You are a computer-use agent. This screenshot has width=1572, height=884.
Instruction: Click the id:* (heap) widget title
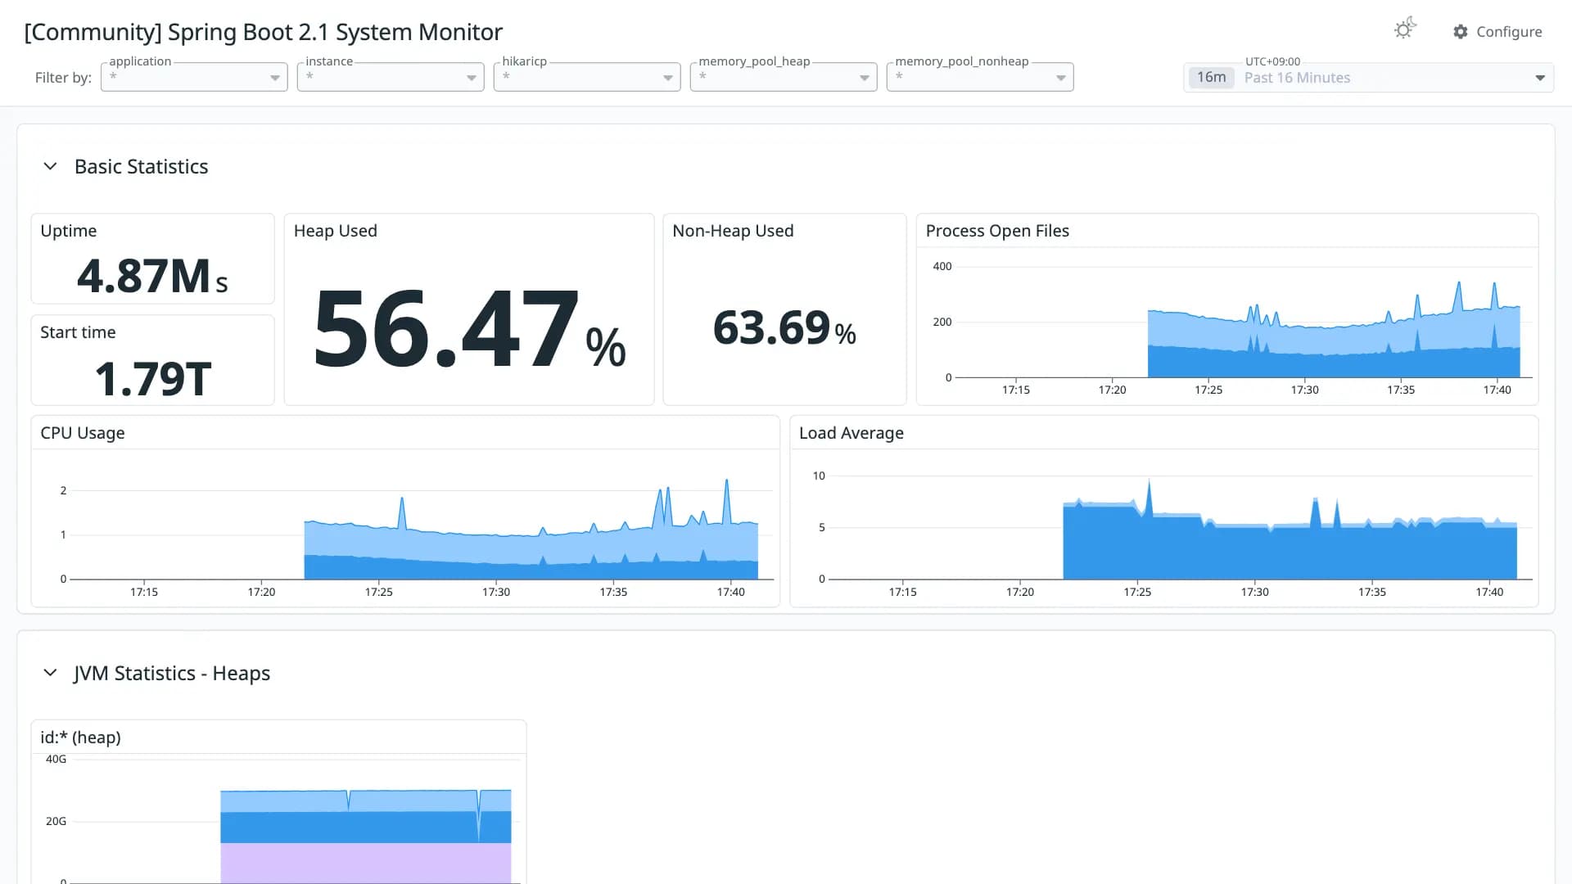(80, 737)
